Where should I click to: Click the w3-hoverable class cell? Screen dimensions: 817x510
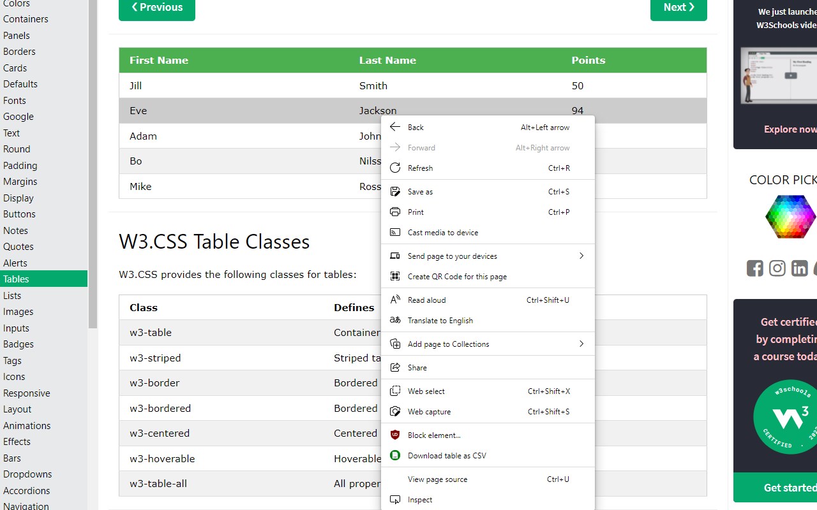coord(221,458)
